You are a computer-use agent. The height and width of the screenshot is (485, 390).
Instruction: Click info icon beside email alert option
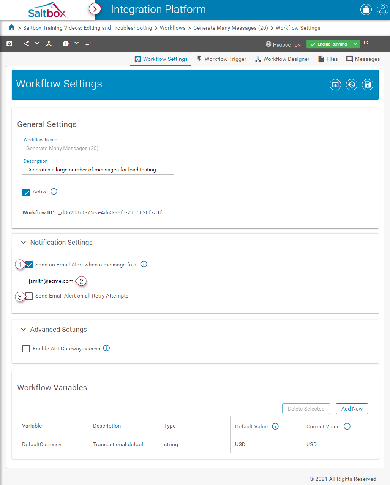point(144,264)
